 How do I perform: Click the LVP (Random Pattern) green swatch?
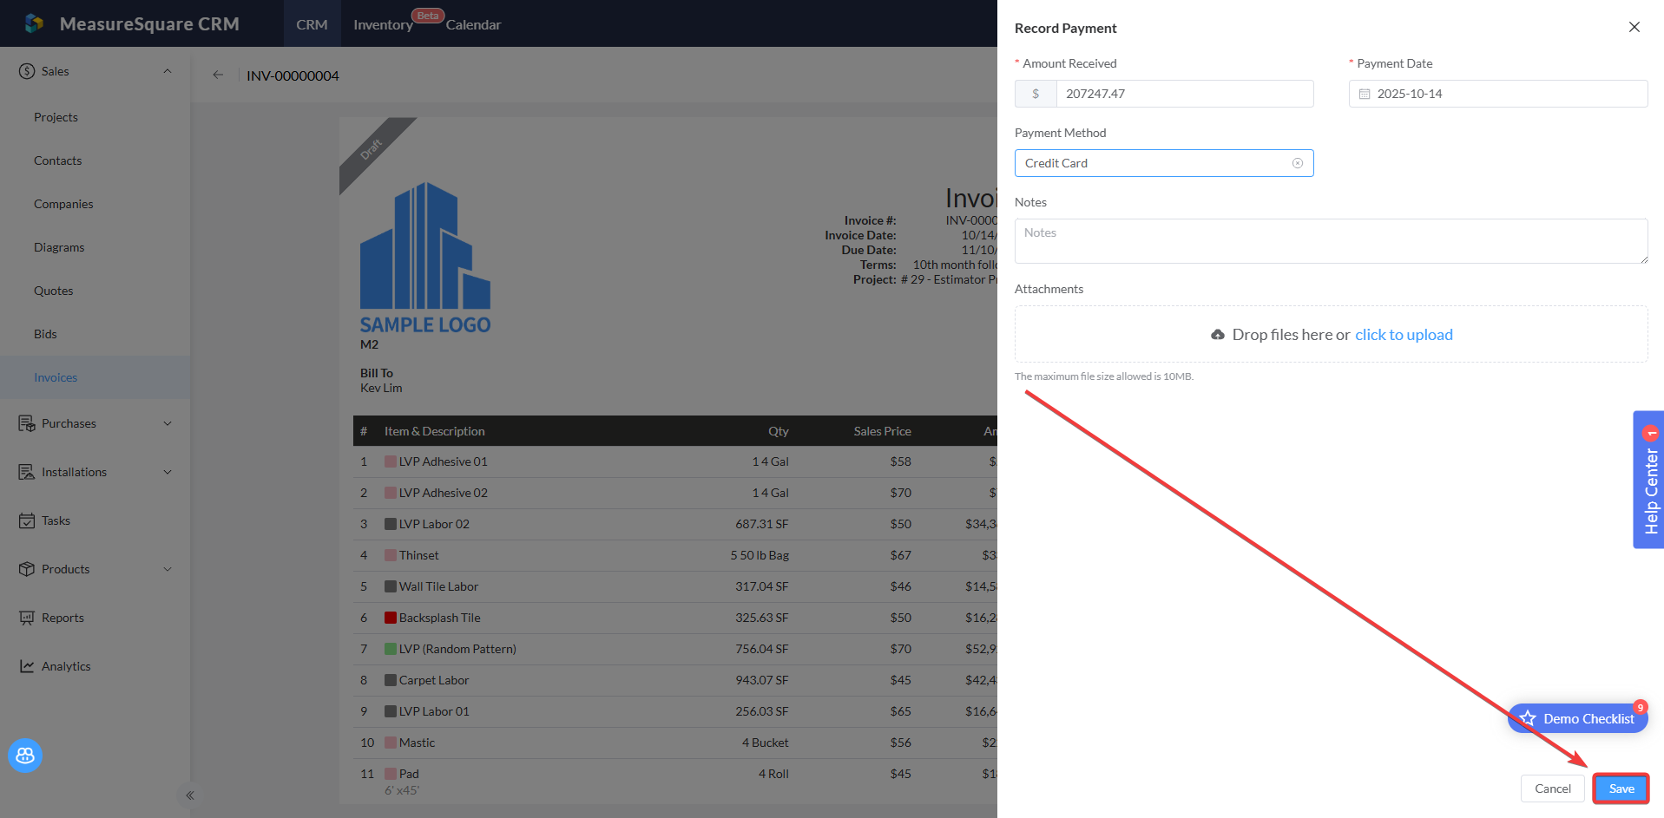click(x=391, y=649)
